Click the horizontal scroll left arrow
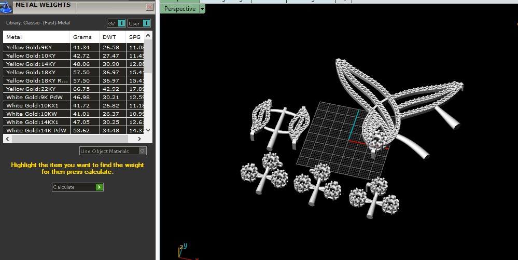The height and width of the screenshot is (260, 518). pyautogui.click(x=8, y=139)
